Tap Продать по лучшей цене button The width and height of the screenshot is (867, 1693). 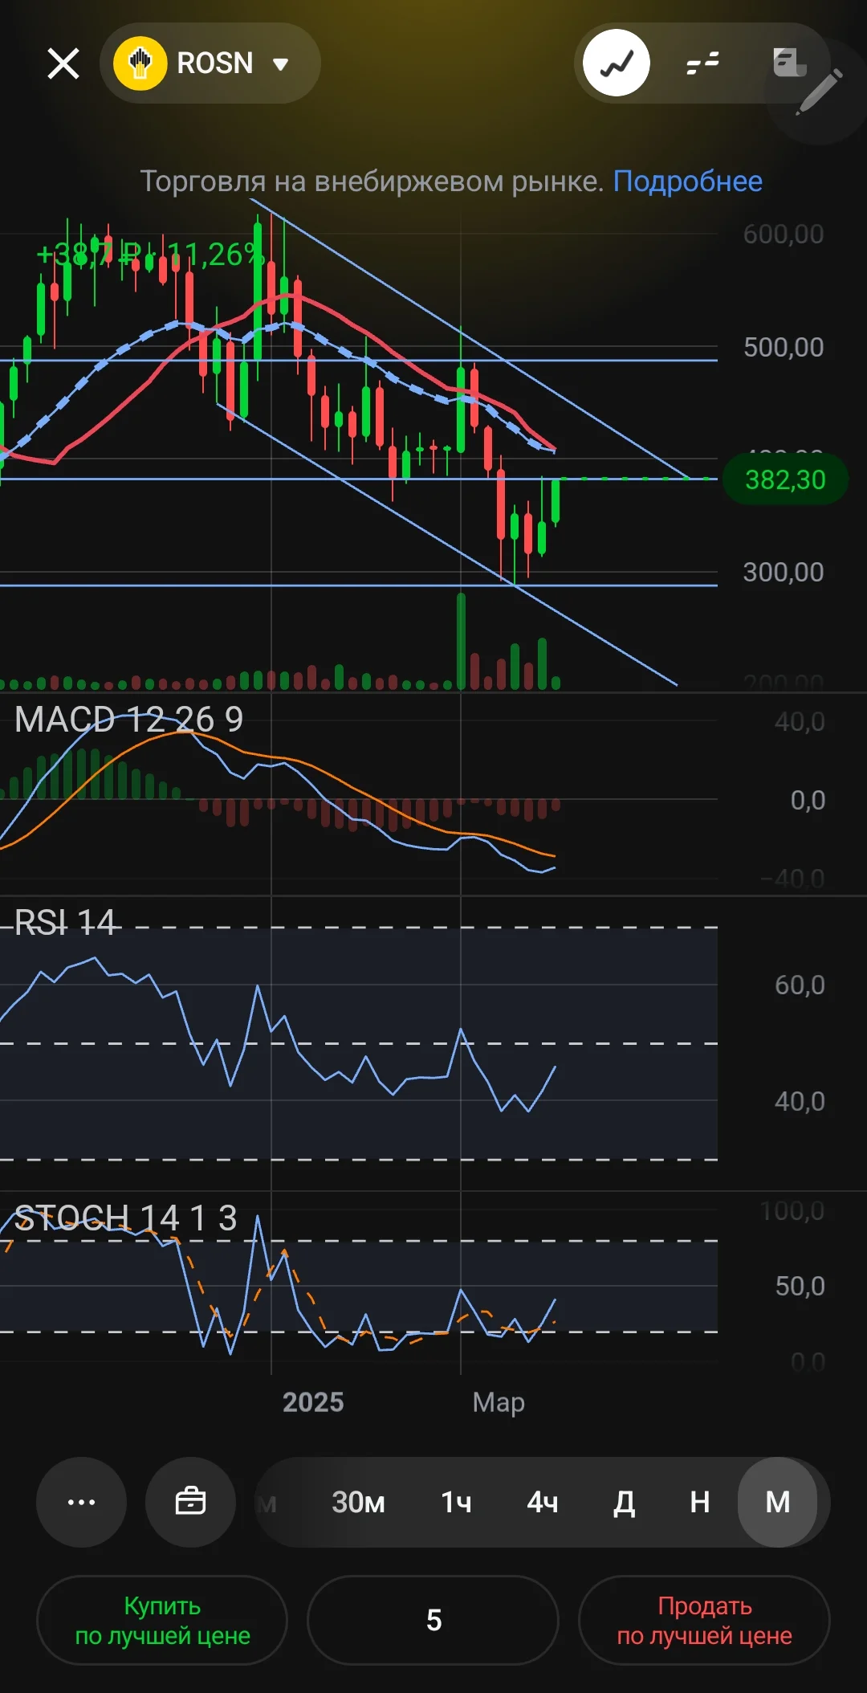click(704, 1620)
